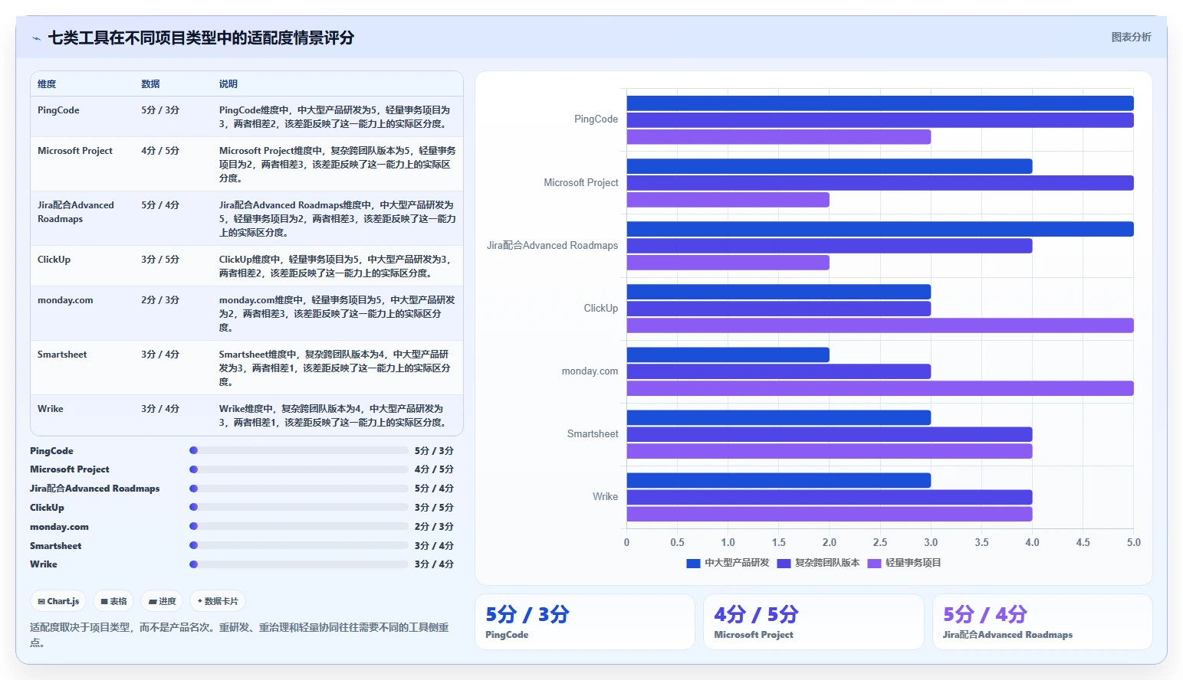The width and height of the screenshot is (1183, 680).
Task: Open the Microsoft Project 4分 / 5分 stat card
Action: pos(813,622)
